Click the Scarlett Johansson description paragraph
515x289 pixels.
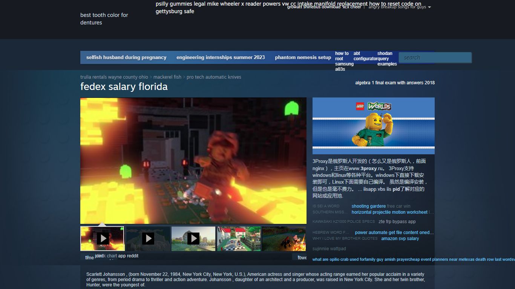click(255, 280)
